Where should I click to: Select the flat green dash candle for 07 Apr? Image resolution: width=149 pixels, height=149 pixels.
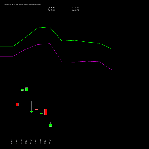pos(13,121)
